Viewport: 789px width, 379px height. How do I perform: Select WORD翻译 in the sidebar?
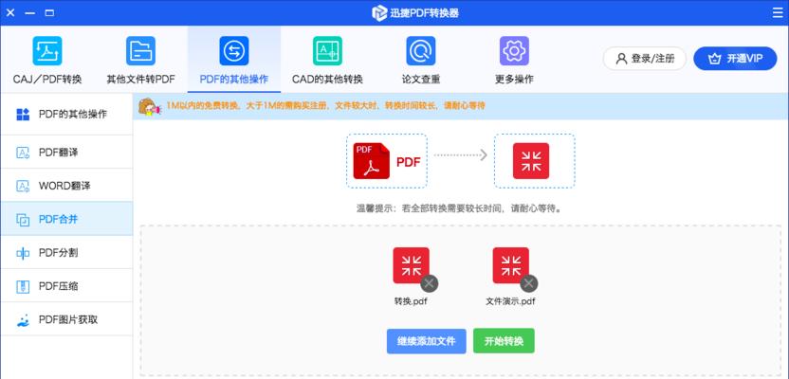coord(66,186)
